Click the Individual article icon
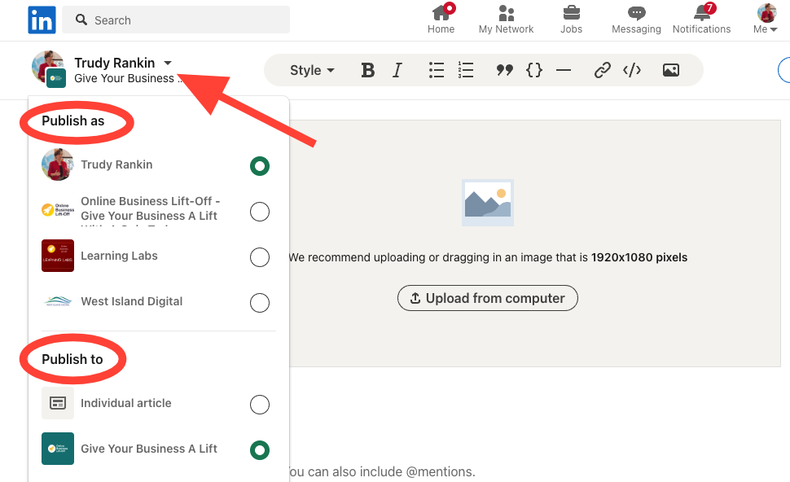 point(58,403)
